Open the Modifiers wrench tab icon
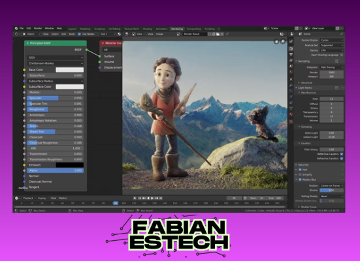The image size is (360, 261). click(x=291, y=85)
